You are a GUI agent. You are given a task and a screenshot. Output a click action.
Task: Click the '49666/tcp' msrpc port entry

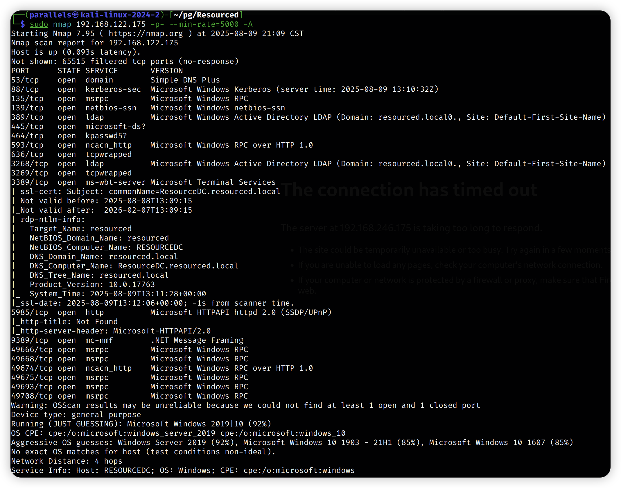click(32, 350)
